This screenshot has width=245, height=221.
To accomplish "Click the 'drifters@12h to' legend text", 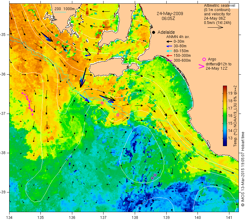I will tap(219, 64).
